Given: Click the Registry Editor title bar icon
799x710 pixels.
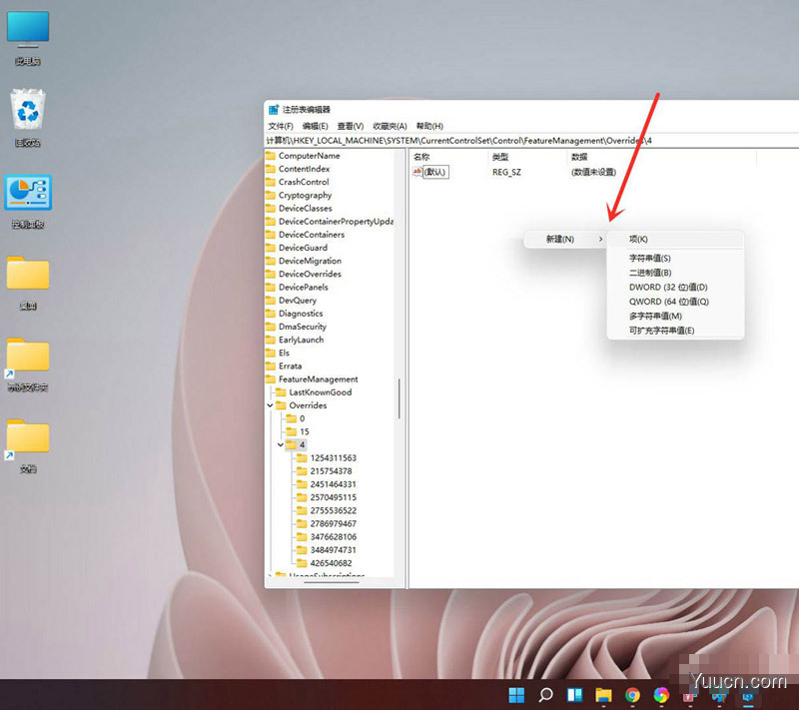Looking at the screenshot, I should click(x=274, y=110).
